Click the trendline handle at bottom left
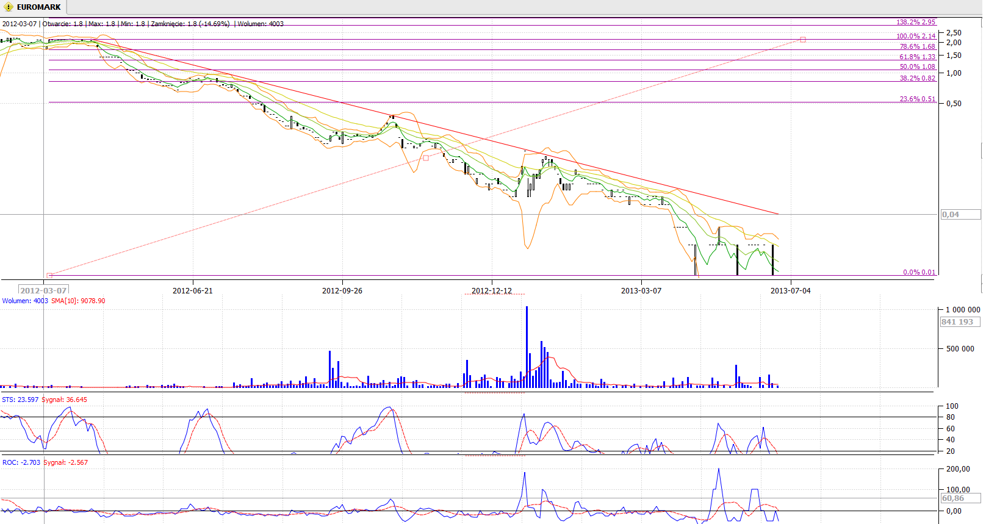 49,275
